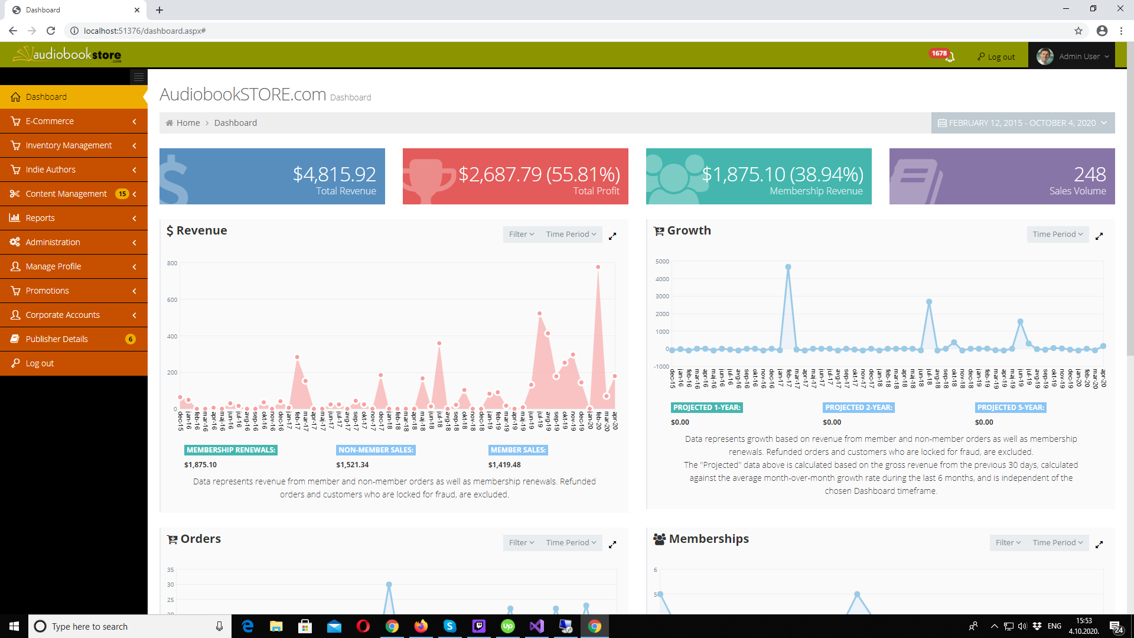
Task: Open Chrome profile account icon
Action: click(1102, 31)
